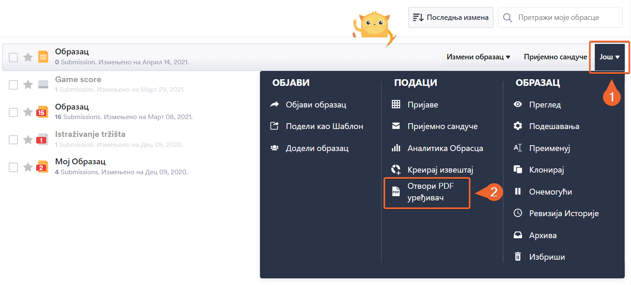Click the Објави образац share arrow icon

(x=275, y=105)
